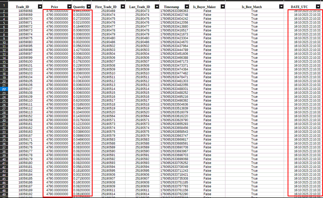Select First_Trade_ID cell 25190503 of trade 18059096
The width and height of the screenshot is (323, 198).
pos(108,50)
